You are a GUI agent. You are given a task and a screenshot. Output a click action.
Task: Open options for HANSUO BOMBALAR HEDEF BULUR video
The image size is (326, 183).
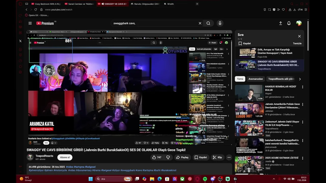pos(303,87)
